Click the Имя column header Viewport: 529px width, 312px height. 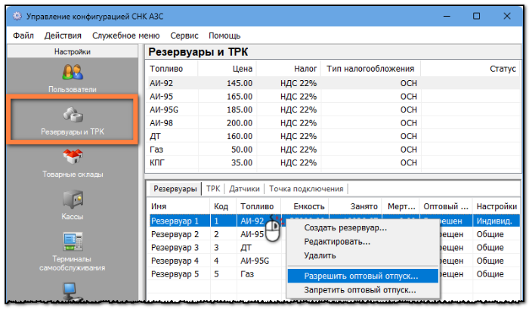(179, 206)
